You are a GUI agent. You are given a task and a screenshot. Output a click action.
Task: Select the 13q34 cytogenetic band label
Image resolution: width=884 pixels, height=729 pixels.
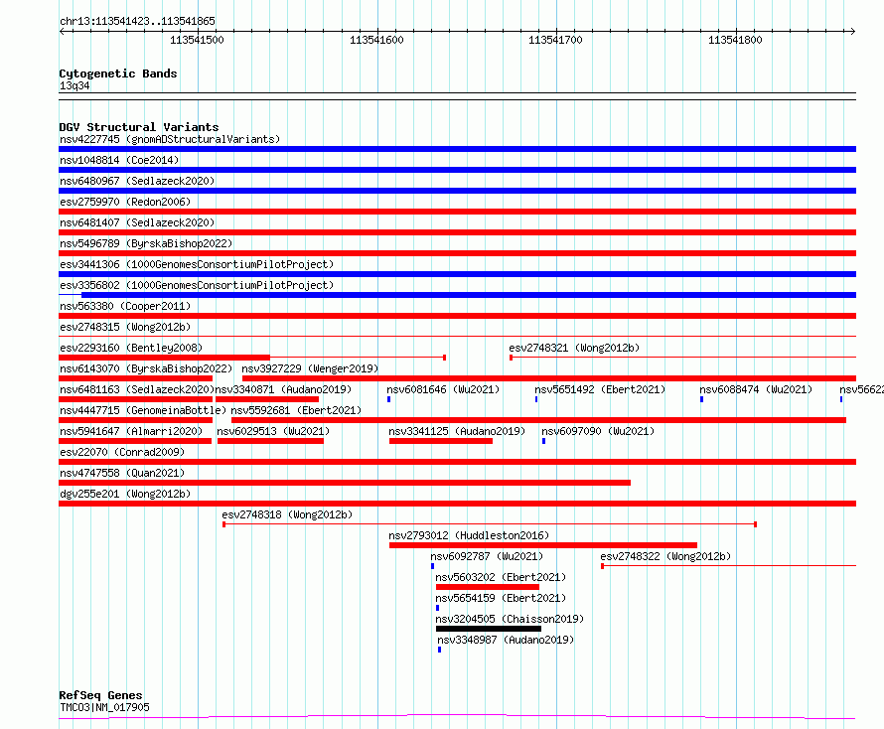point(74,85)
